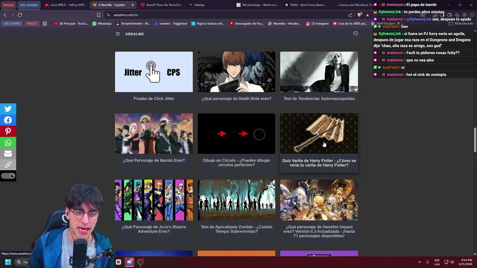Open (4) Principal - YouTube bookmark
This screenshot has width=477, height=268.
click(72, 23)
